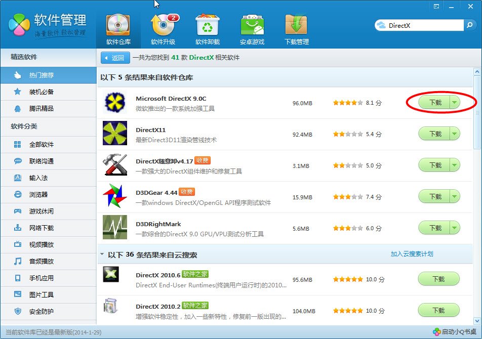
Task: Click the DirectX search input field
Action: (x=419, y=25)
